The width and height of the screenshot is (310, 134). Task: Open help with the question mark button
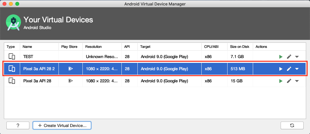pyautogui.click(x=18, y=125)
